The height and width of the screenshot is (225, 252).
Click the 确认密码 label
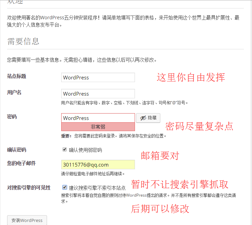tap(17, 150)
